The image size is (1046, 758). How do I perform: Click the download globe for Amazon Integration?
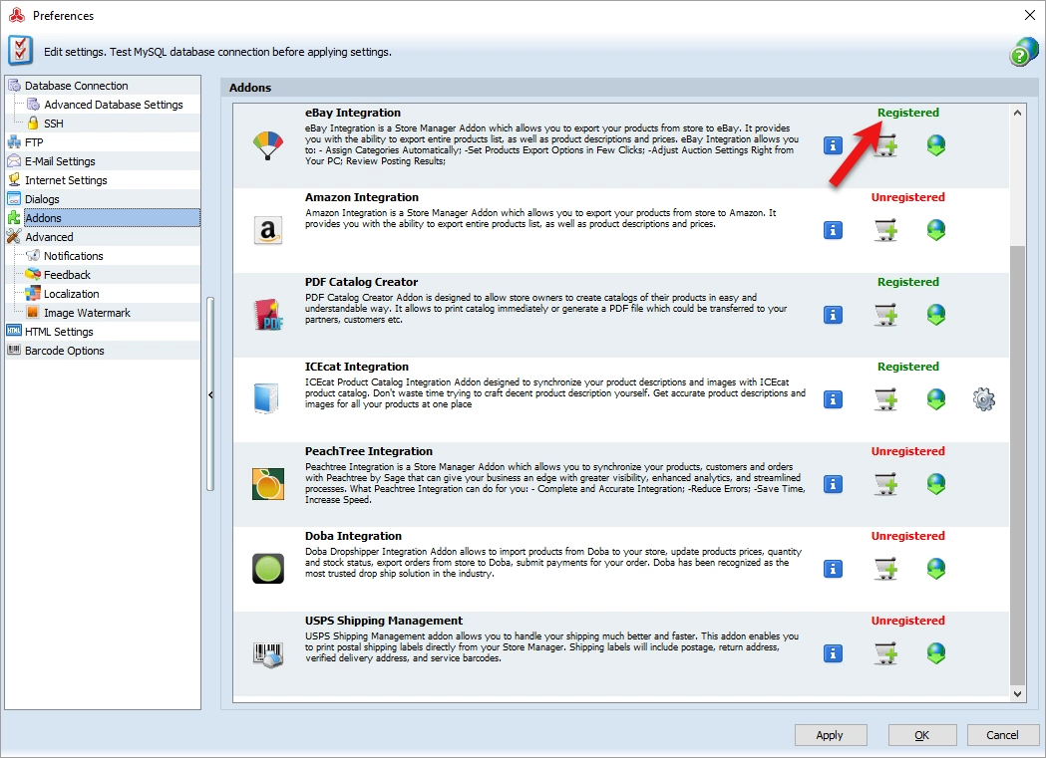936,230
